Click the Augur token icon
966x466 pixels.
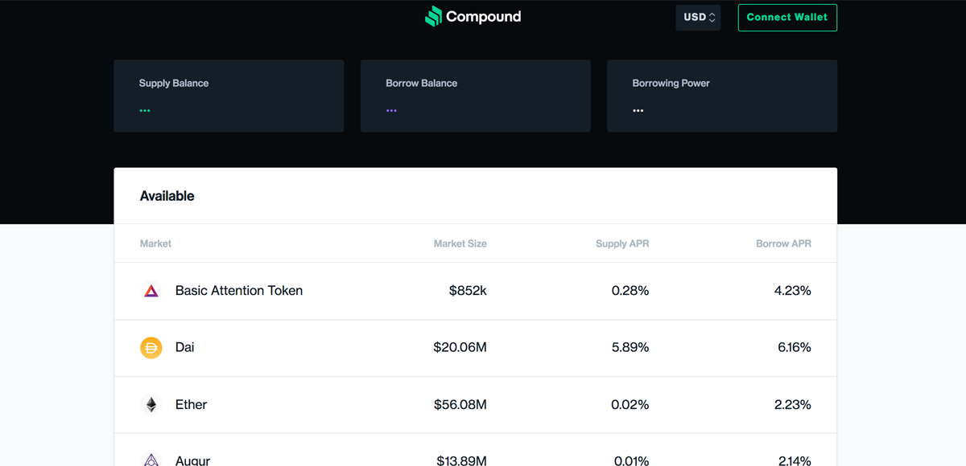(151, 460)
